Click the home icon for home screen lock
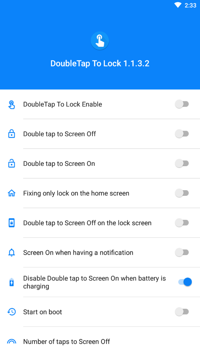 (12, 193)
